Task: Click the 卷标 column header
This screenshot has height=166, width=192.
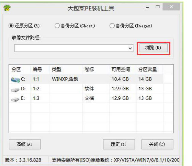Action: (x=96, y=69)
